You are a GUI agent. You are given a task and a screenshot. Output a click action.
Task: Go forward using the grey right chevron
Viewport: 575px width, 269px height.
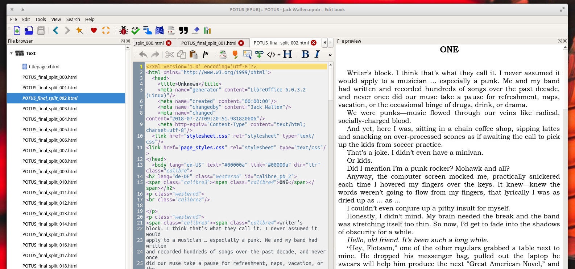[x=67, y=30]
